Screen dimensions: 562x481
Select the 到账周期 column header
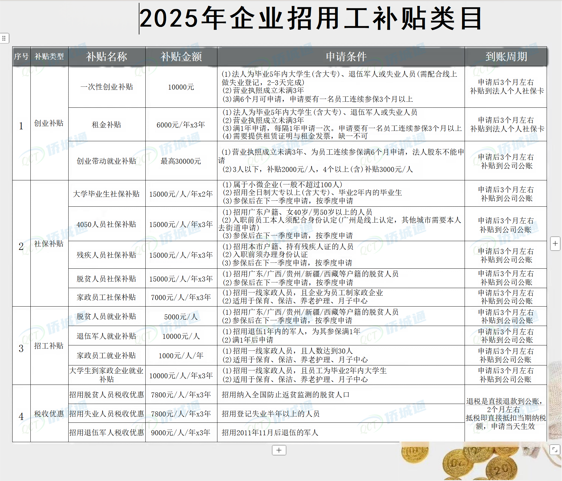[506, 57]
